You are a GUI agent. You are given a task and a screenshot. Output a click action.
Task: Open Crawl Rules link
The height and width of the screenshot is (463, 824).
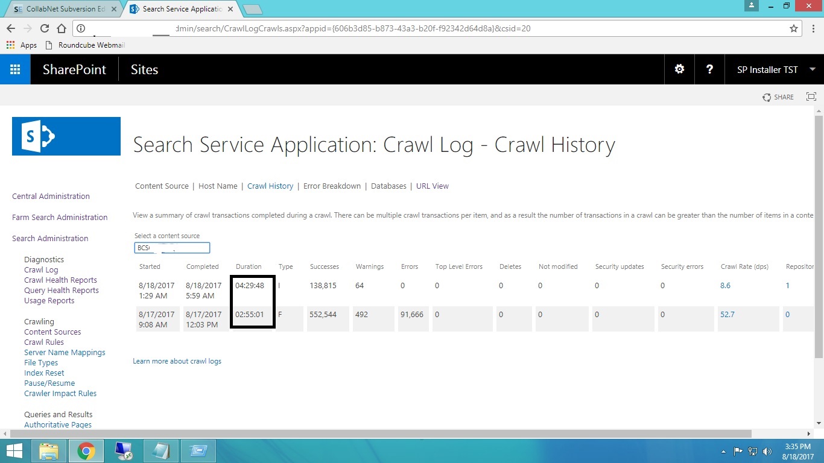tap(44, 342)
